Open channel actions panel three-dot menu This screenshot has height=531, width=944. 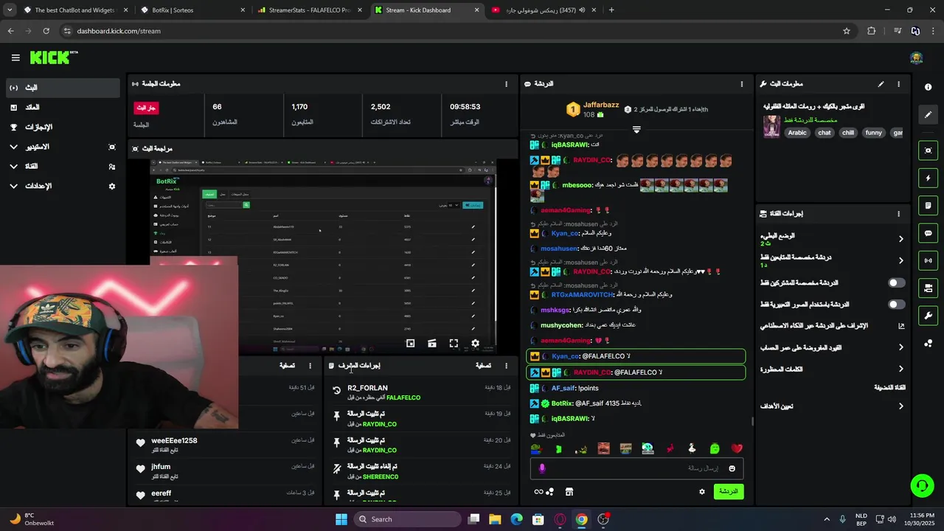898,214
